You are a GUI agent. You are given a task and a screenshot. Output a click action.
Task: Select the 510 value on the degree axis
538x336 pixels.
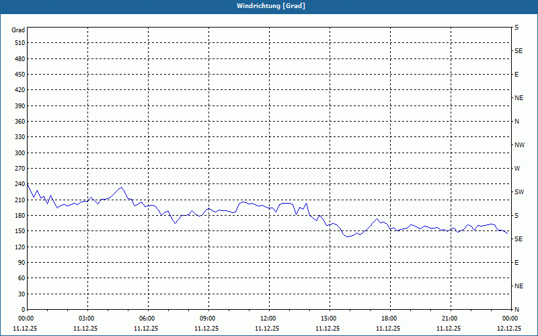(20, 43)
